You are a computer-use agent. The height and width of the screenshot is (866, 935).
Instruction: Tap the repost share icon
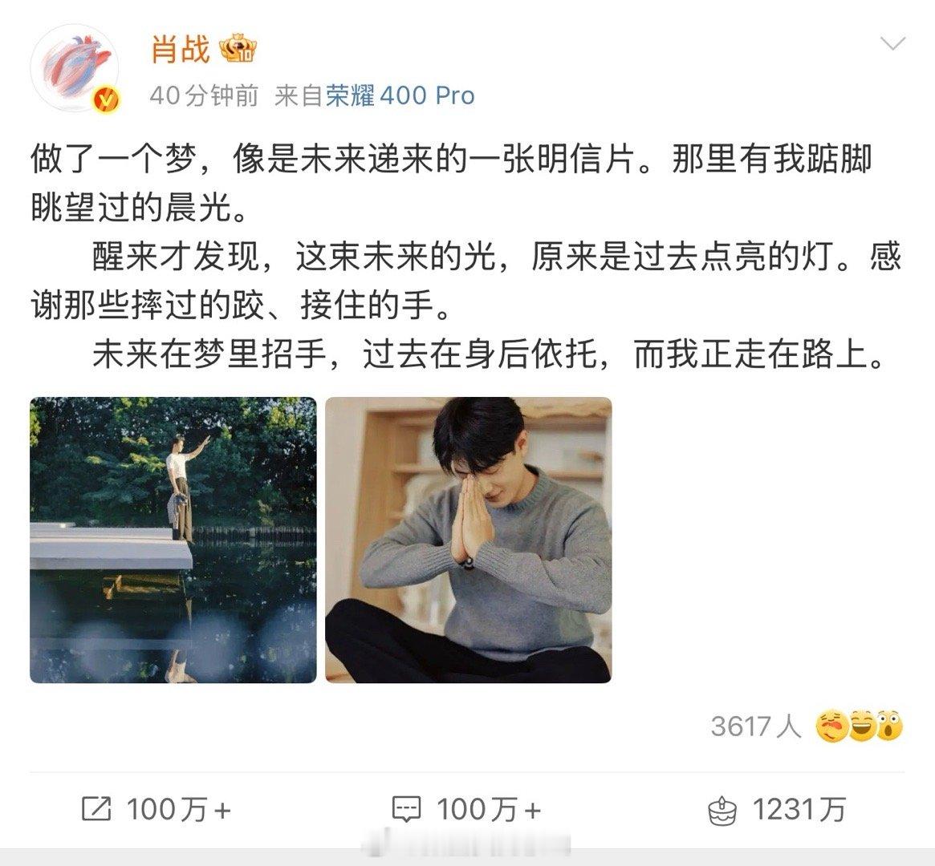tap(96, 809)
